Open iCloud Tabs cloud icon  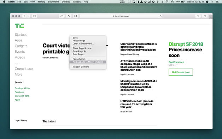coord(62,16)
